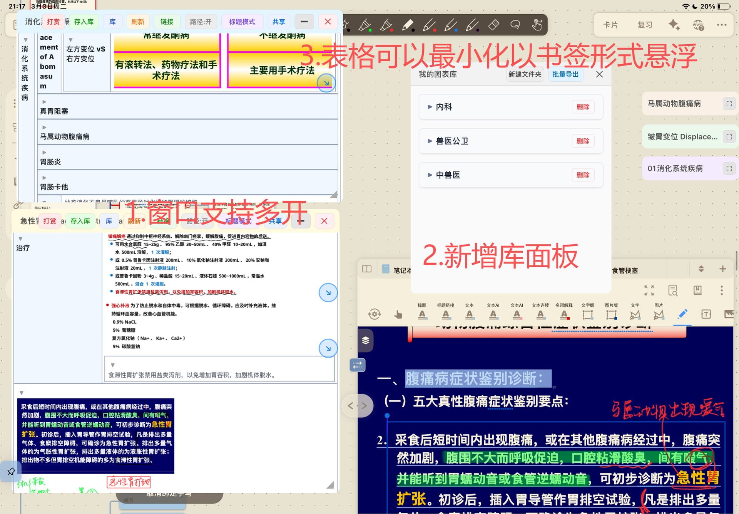Choose the blue pen tool
Viewport: 739px width, 514px height.
click(x=450, y=25)
